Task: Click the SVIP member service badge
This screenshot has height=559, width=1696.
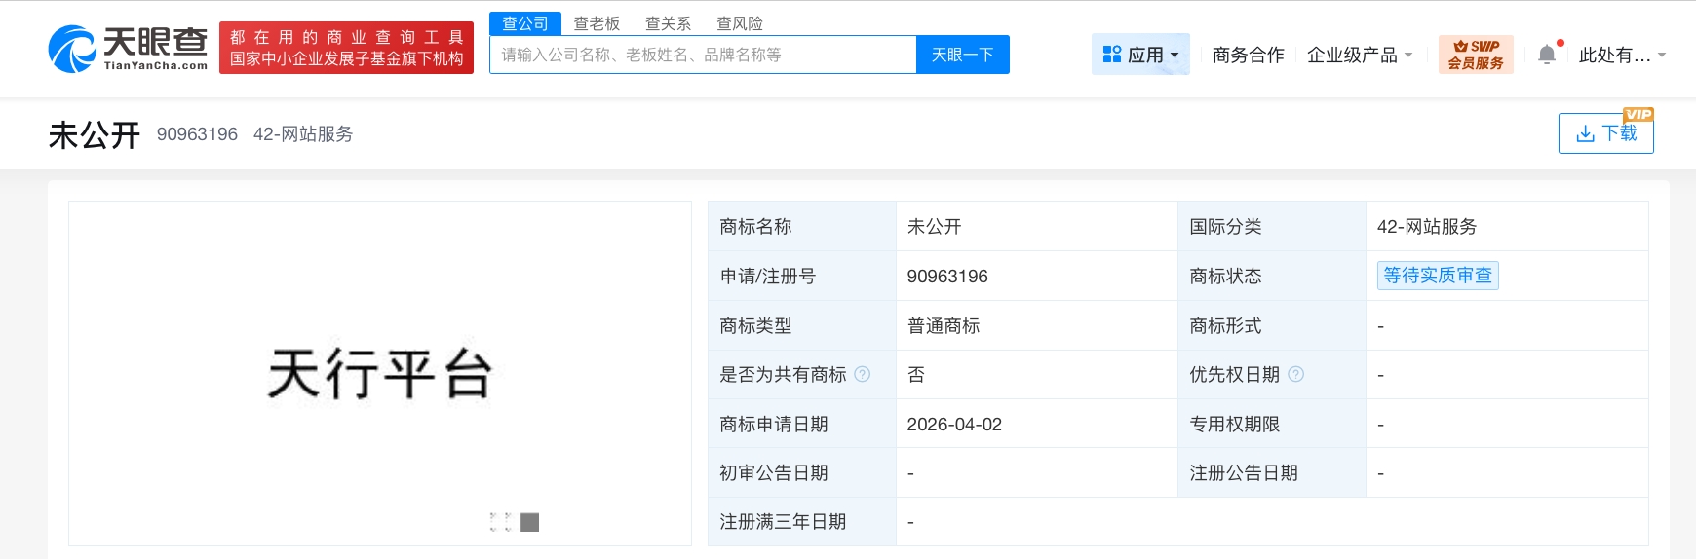Action: pyautogui.click(x=1475, y=55)
